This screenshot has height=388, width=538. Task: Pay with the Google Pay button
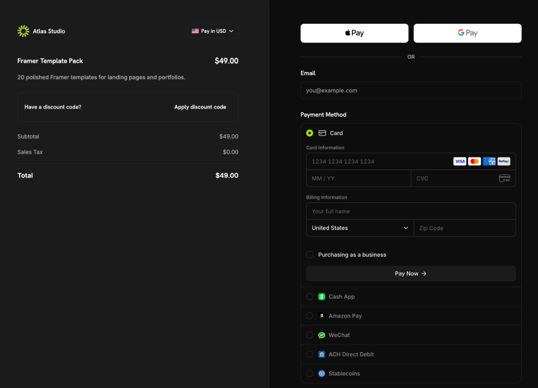coord(467,33)
